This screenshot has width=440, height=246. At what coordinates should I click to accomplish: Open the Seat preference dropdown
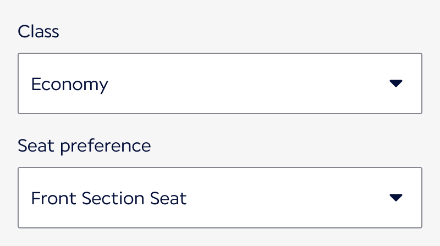click(x=220, y=198)
